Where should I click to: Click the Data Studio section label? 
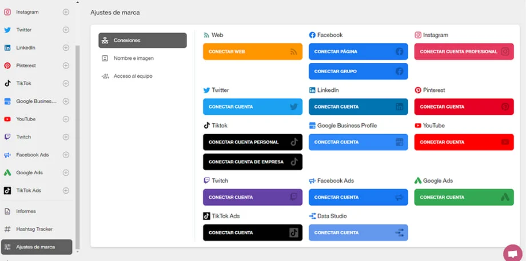(x=332, y=216)
